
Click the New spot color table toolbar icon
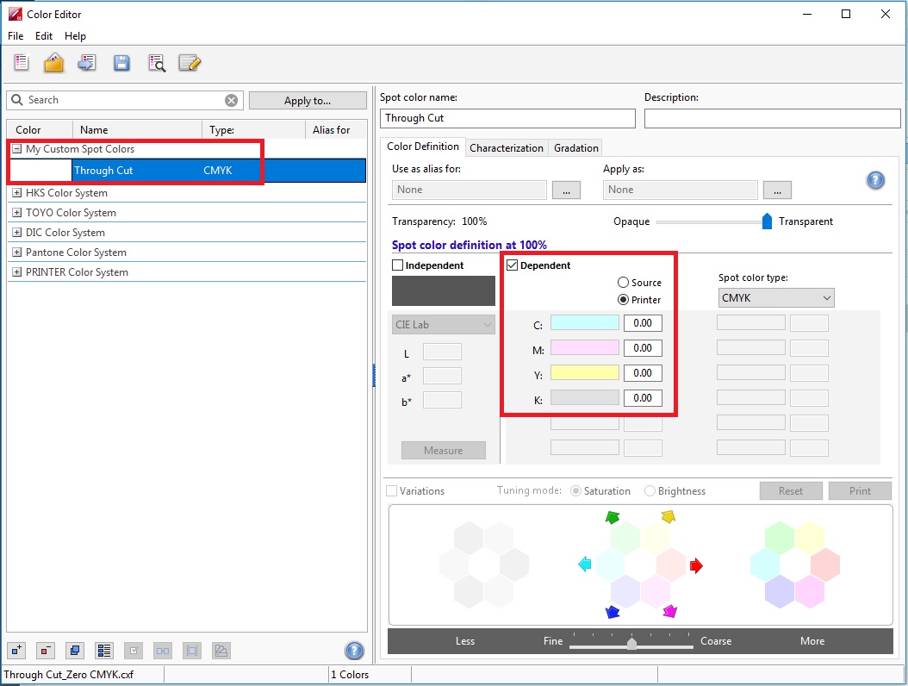tap(22, 63)
